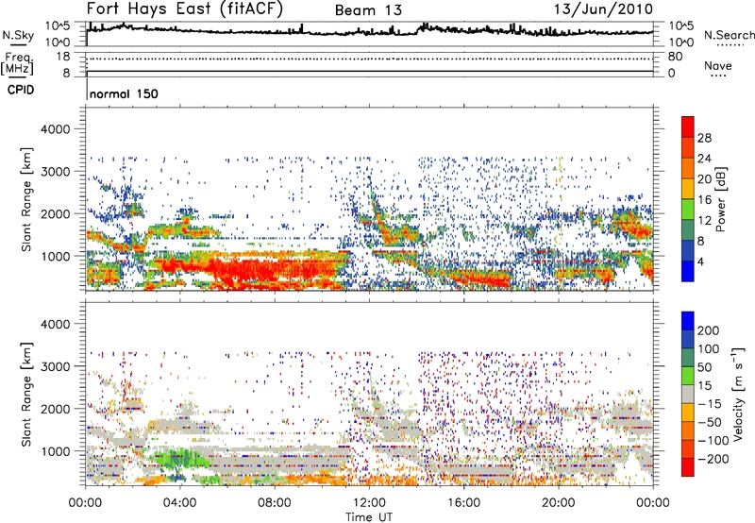The image size is (755, 523).
Task: Click the '4' Power colorbar value
Action: click(x=700, y=261)
